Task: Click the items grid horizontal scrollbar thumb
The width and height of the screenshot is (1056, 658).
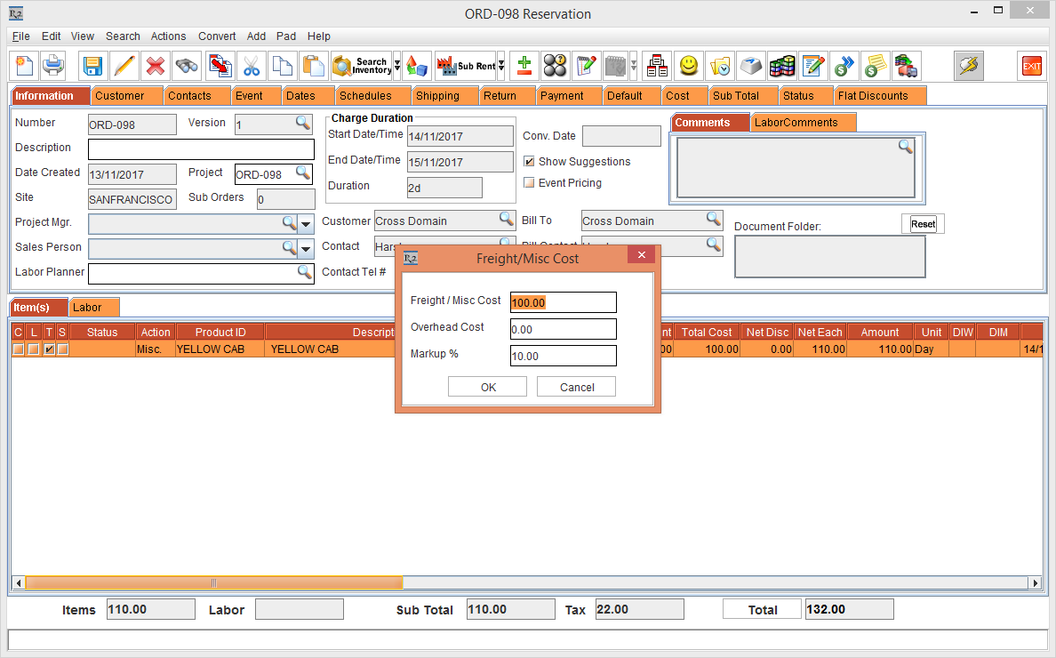Action: point(213,583)
